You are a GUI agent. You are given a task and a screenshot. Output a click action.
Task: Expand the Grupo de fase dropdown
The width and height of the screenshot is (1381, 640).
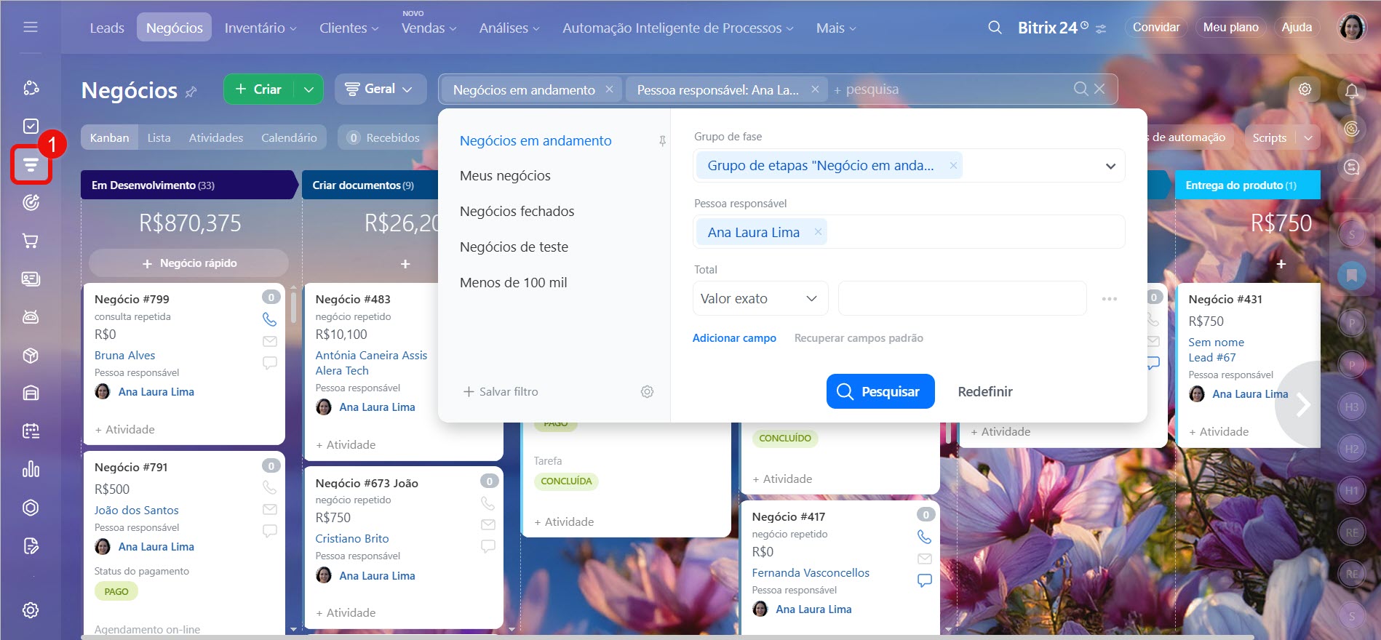[1110, 166]
